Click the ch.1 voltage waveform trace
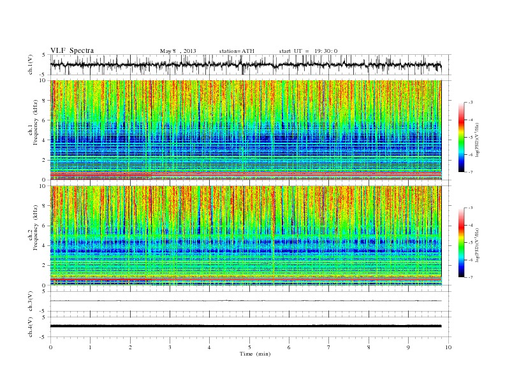The image size is (505, 390). point(245,65)
